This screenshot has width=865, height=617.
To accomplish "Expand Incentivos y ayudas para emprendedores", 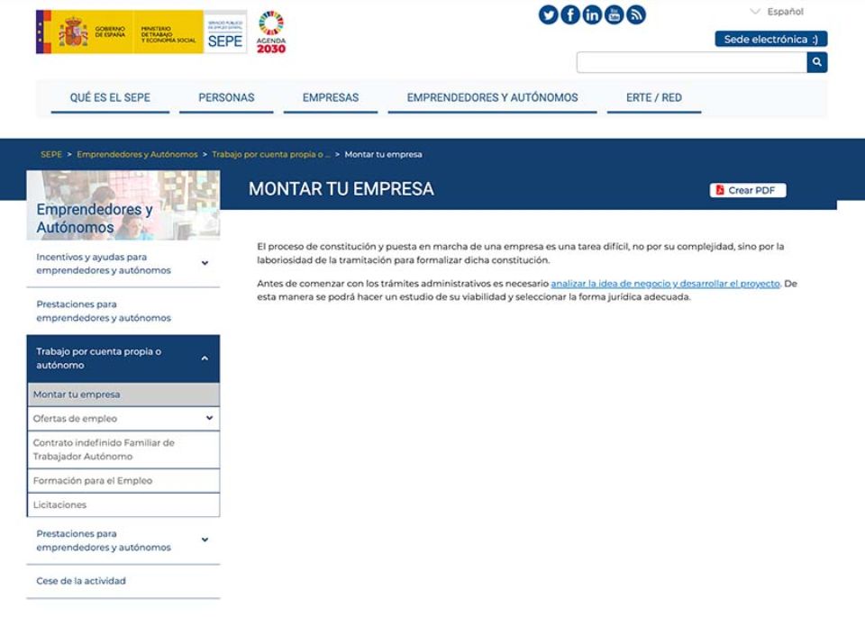I will (x=206, y=263).
